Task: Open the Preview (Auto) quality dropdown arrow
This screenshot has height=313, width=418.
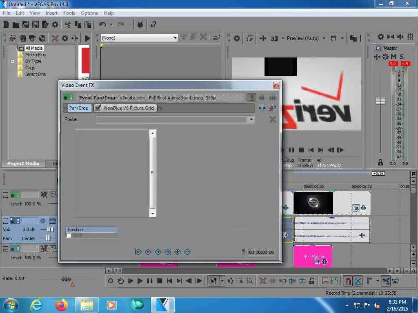Action: pyautogui.click(x=324, y=38)
